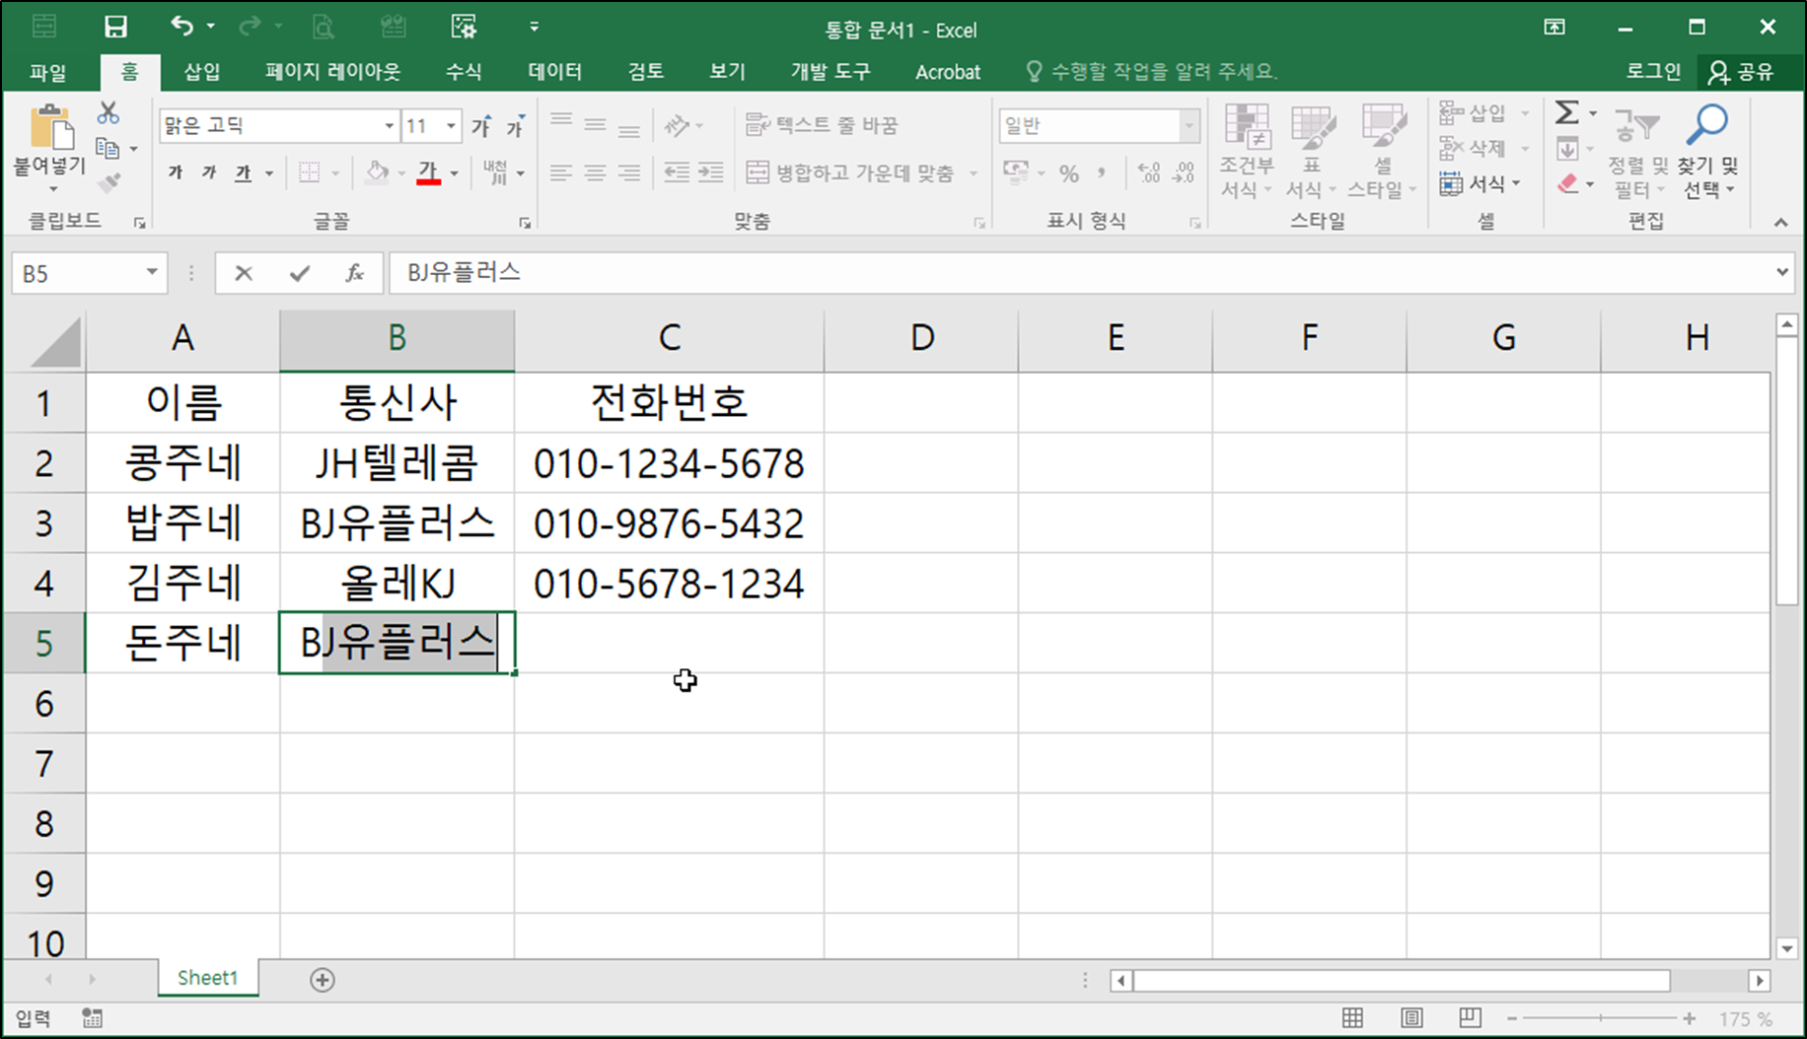Add new sheet with plus icon
Screen dimensions: 1807x1039
pyautogui.click(x=323, y=980)
